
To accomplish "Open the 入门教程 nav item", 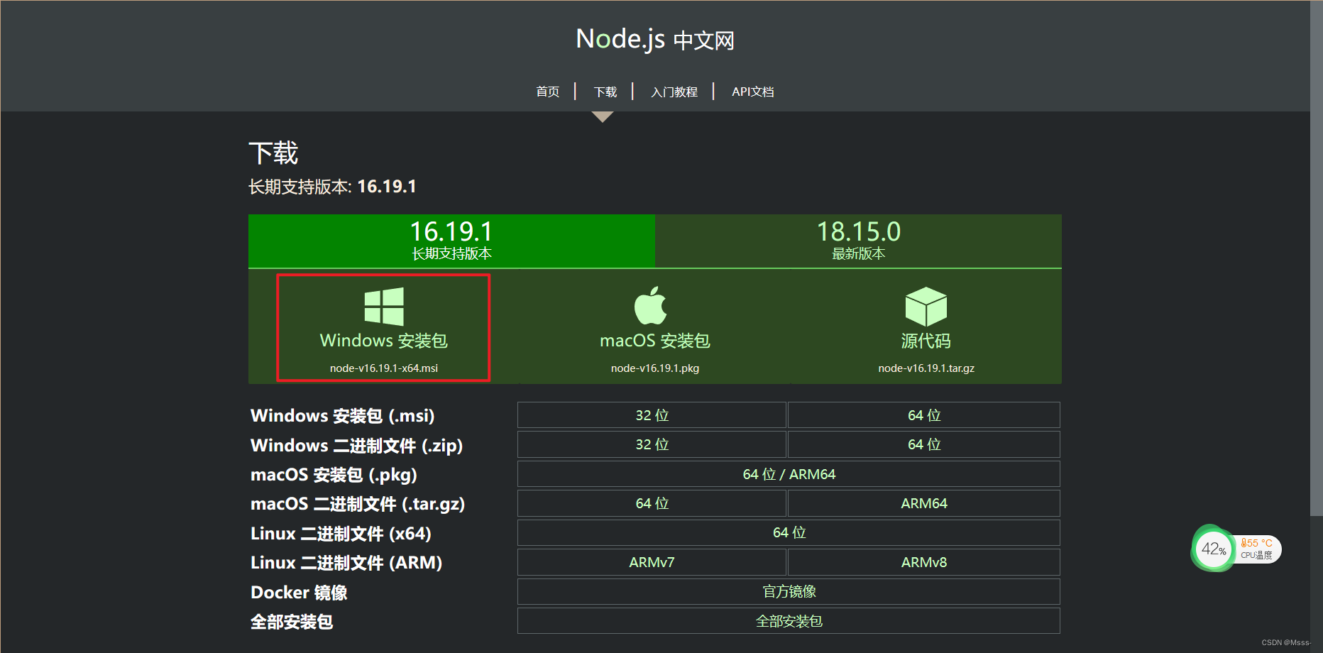I will coord(674,92).
